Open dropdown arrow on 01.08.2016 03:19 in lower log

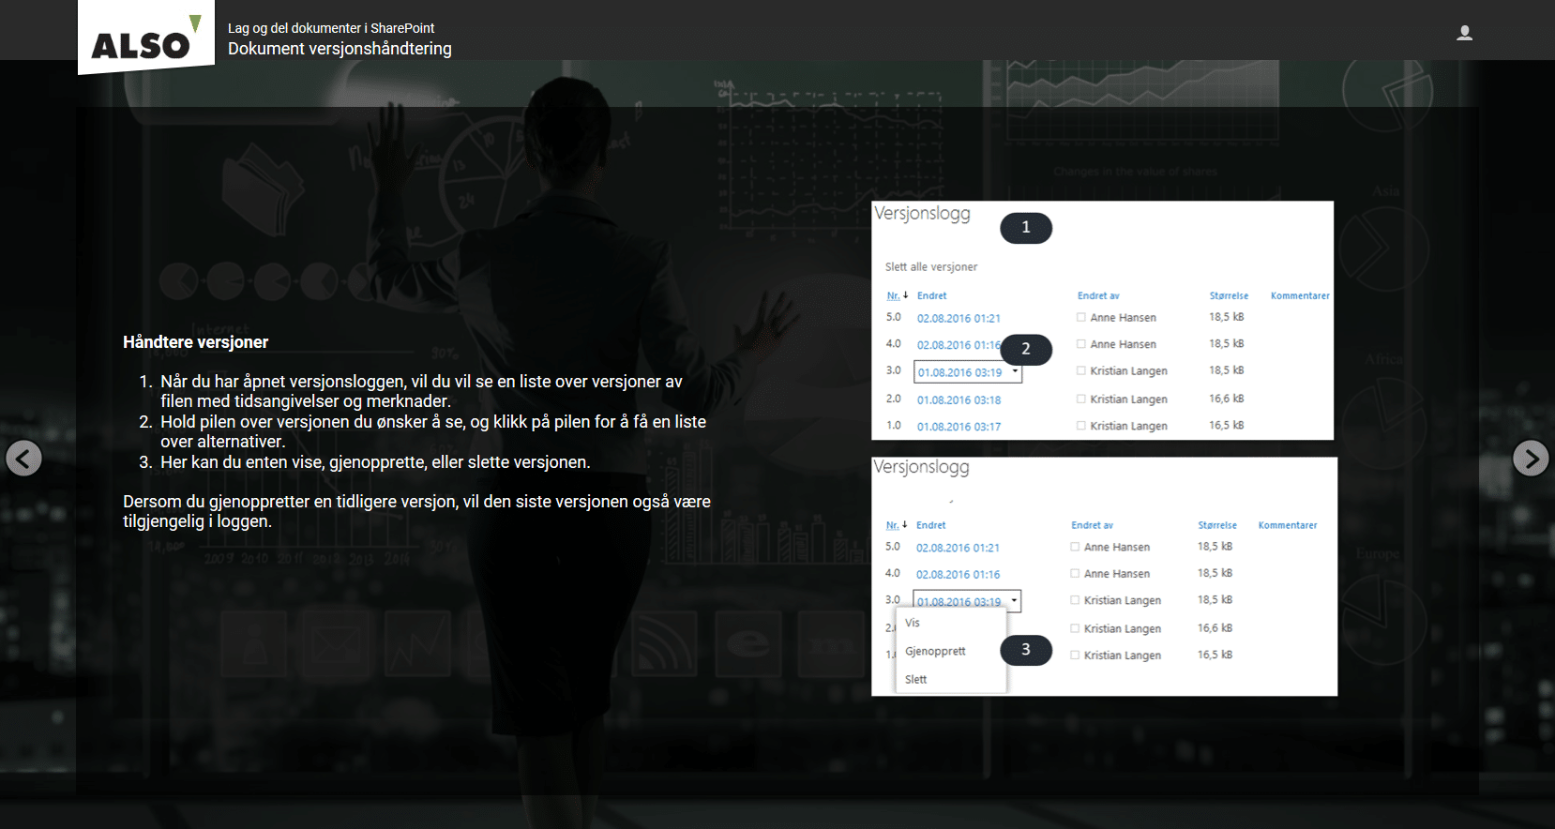click(x=1014, y=600)
